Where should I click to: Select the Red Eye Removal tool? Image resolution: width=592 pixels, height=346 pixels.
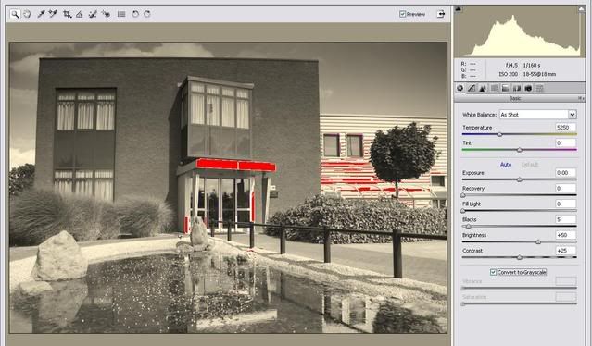107,14
